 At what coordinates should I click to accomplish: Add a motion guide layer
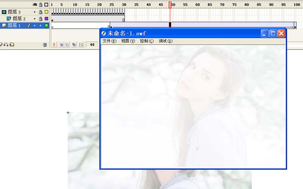(6, 44)
